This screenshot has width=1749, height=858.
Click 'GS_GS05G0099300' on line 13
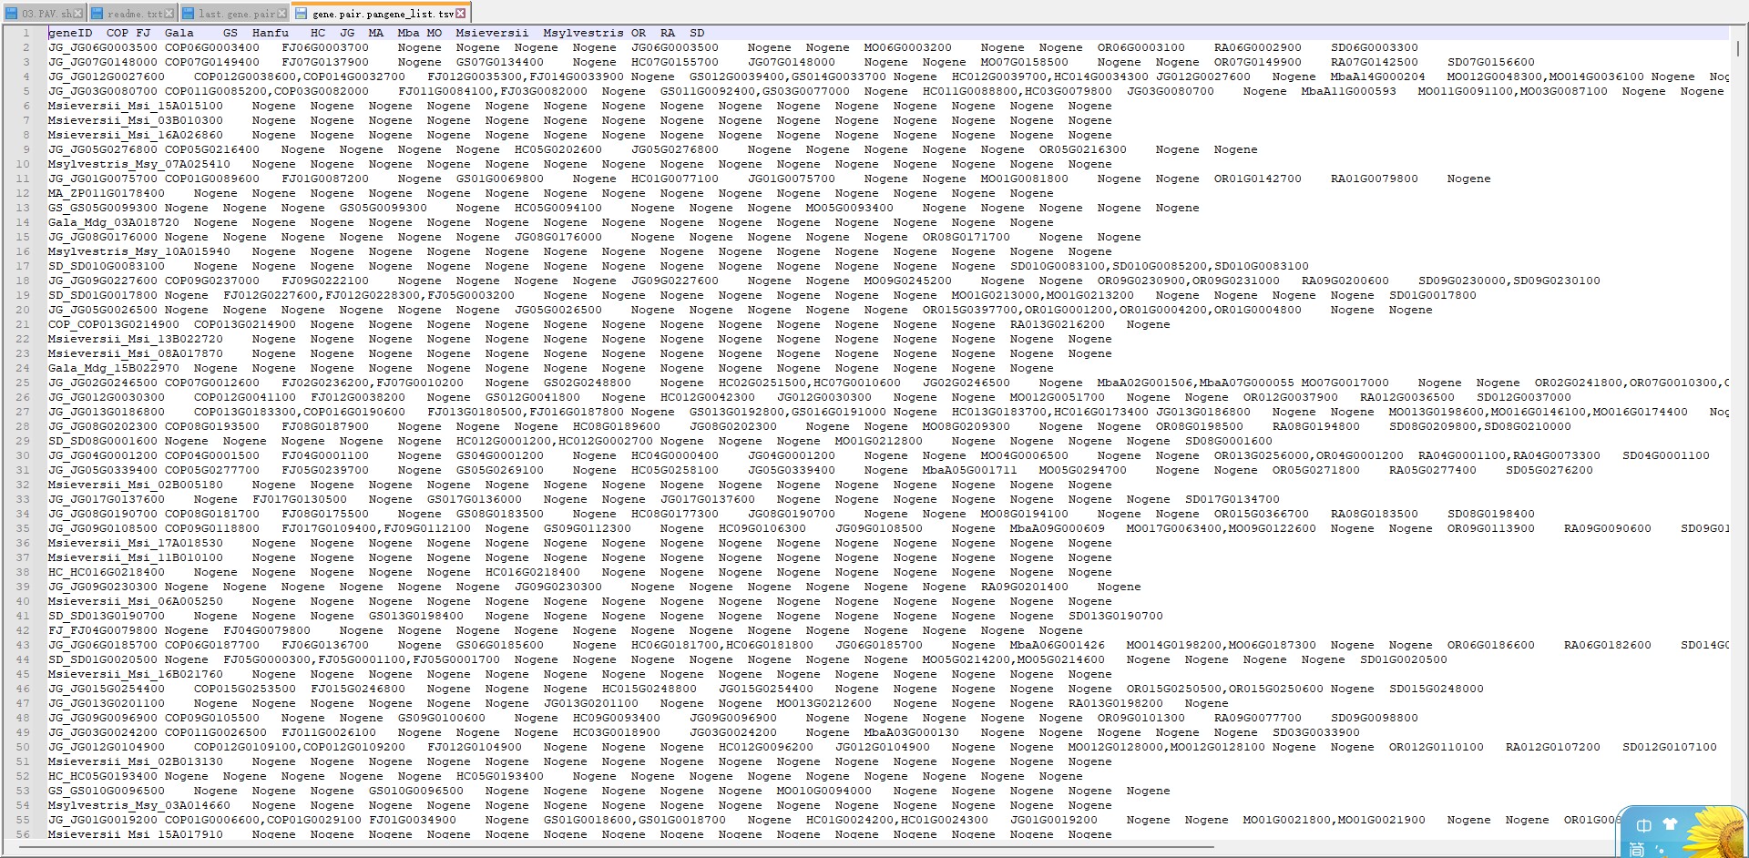click(103, 208)
